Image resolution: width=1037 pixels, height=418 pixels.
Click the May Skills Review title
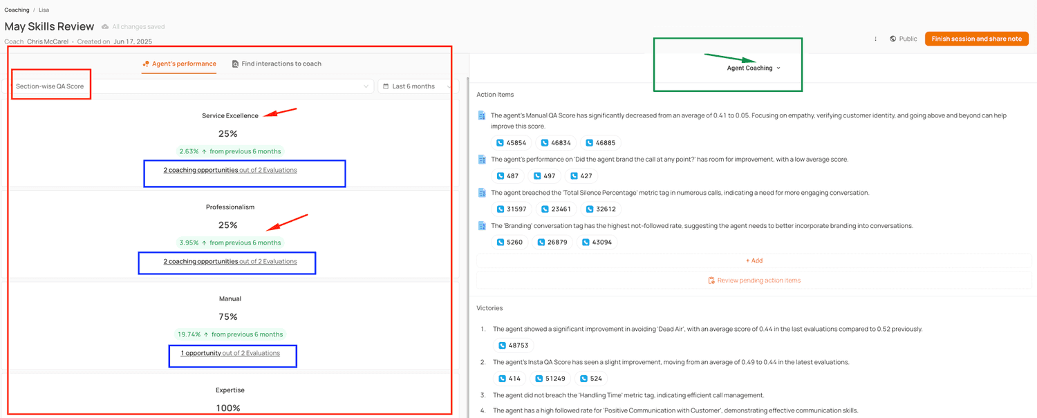coord(49,26)
